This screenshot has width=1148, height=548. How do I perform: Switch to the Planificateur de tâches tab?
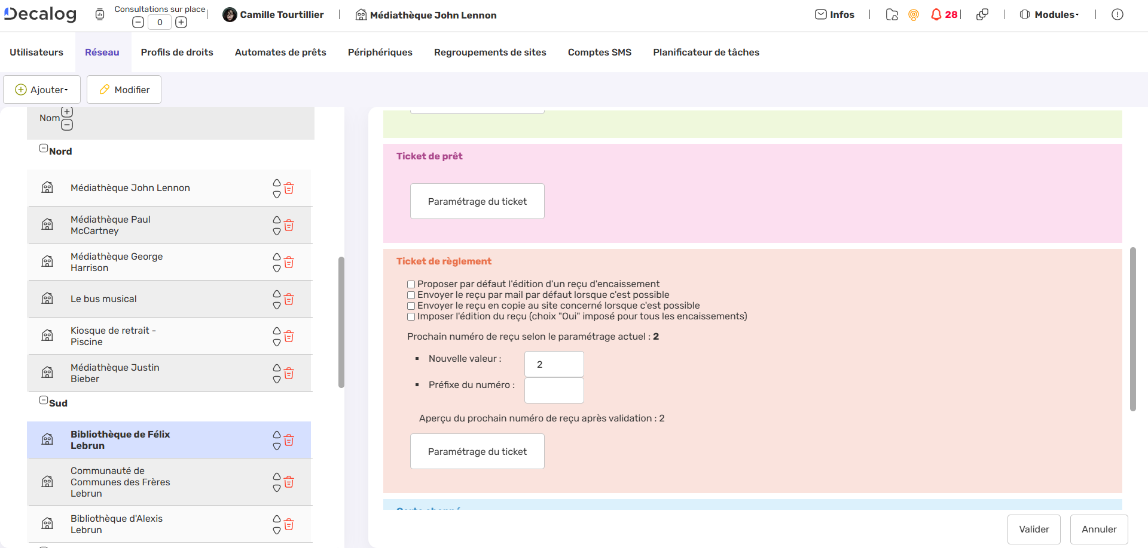pyautogui.click(x=706, y=52)
